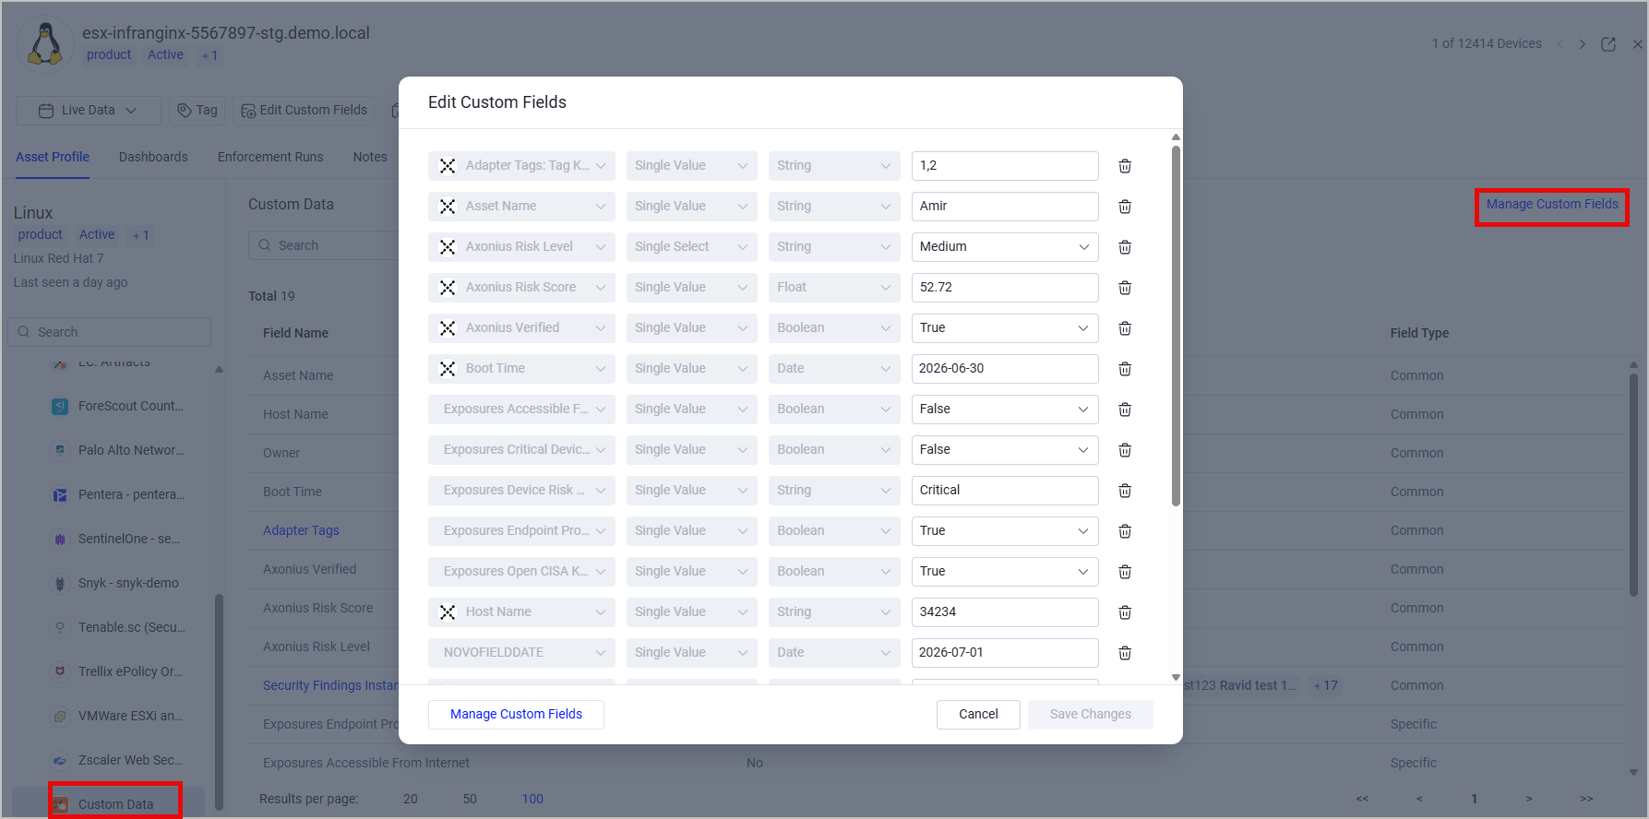Open Boot Time Date type dropdown
This screenshot has width=1649, height=819.
[834, 369]
